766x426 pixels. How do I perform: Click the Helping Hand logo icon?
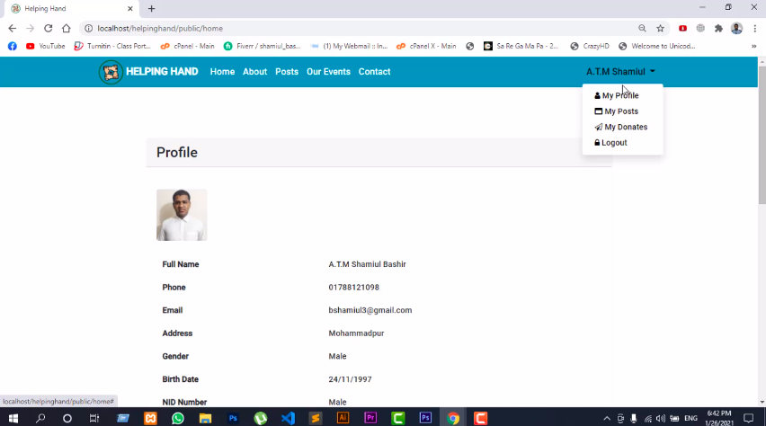click(x=111, y=72)
